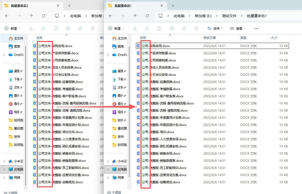Click 测试文件 breadcrumb in 批量重命名1
The width and height of the screenshot is (302, 194).
pyautogui.click(x=229, y=16)
